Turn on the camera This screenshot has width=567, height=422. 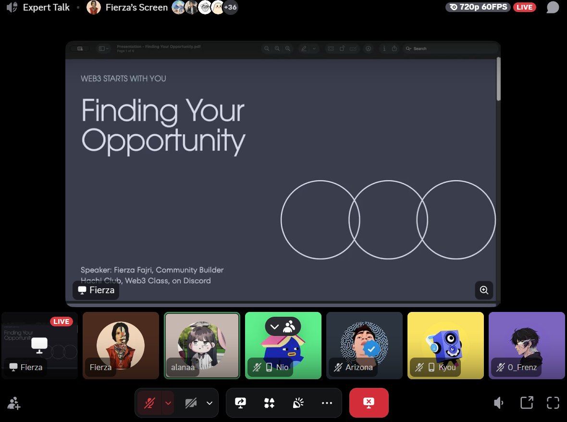191,403
